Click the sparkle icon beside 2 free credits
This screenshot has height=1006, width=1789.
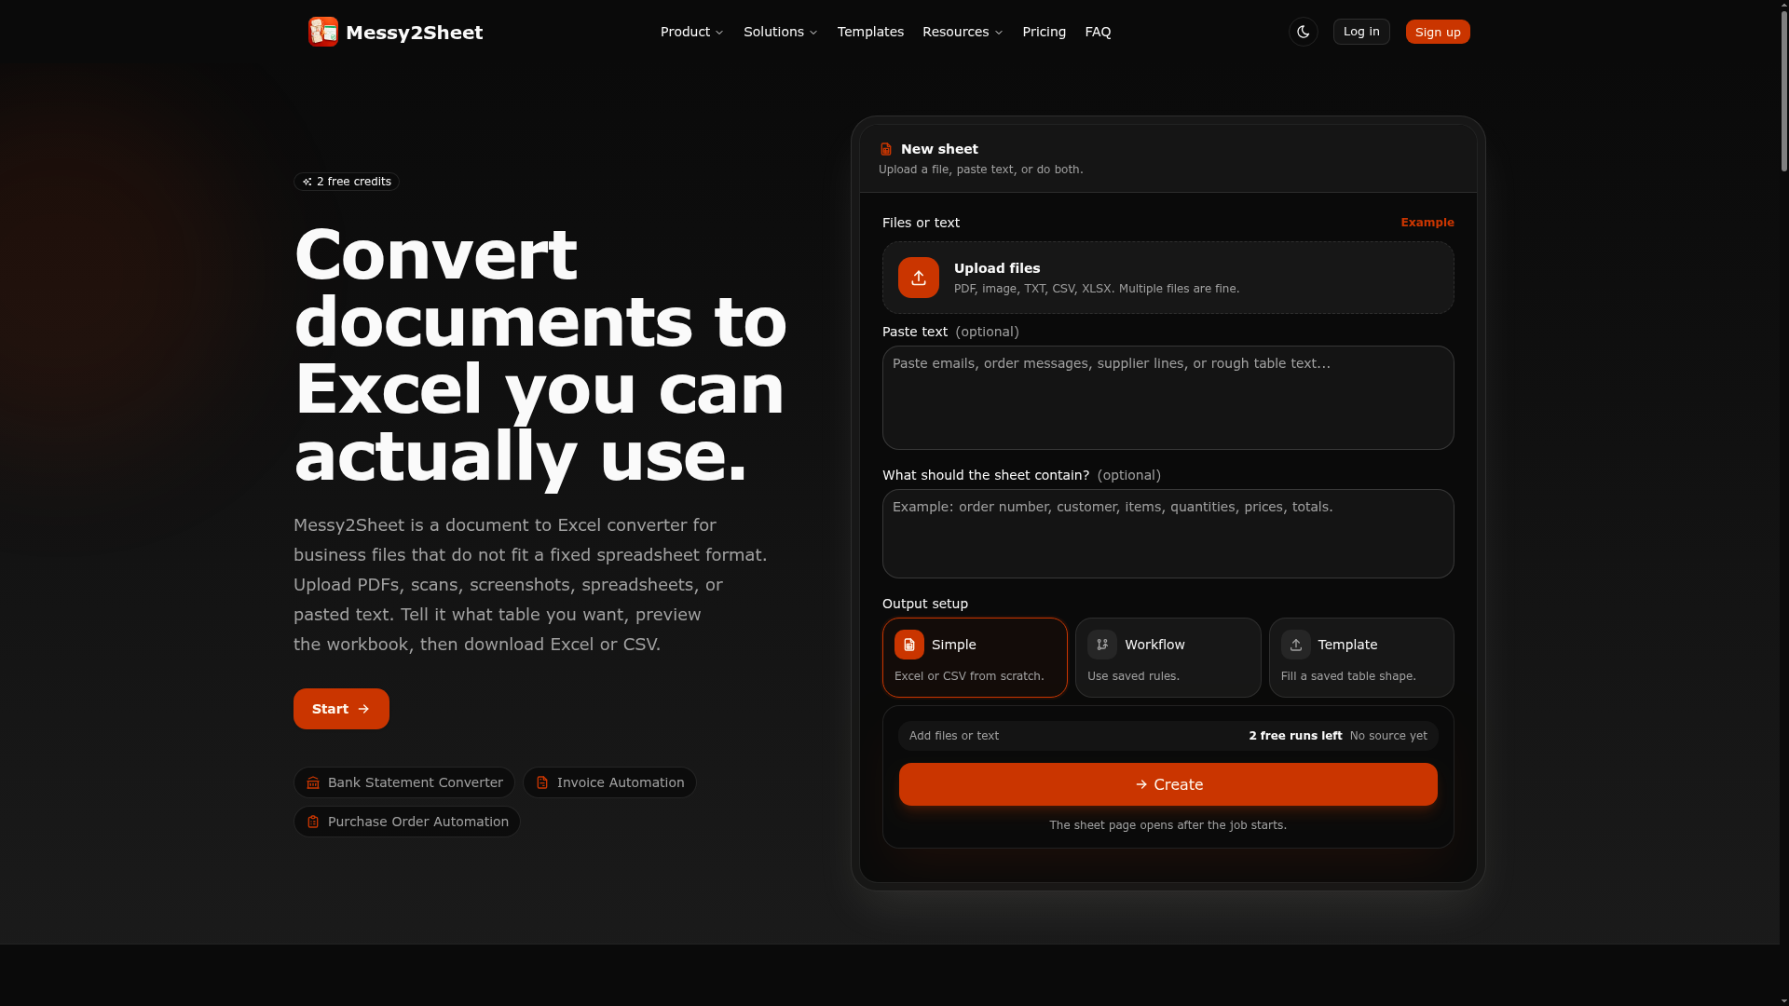tap(307, 182)
